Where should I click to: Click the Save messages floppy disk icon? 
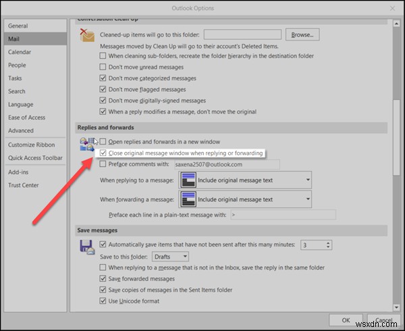point(87,247)
